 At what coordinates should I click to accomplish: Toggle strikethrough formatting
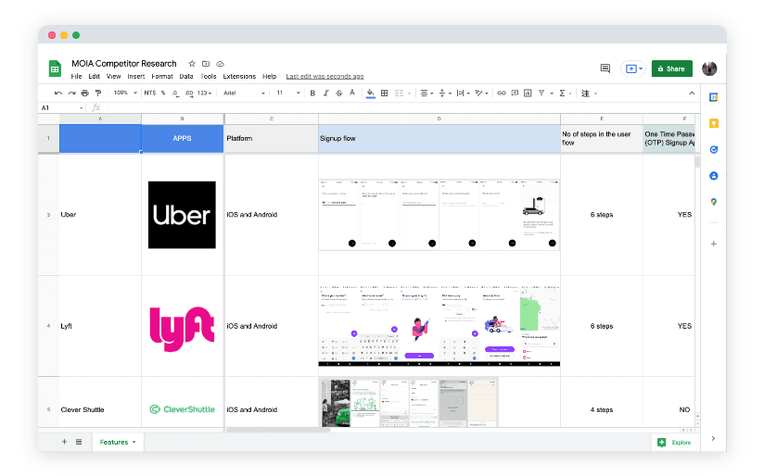[339, 93]
